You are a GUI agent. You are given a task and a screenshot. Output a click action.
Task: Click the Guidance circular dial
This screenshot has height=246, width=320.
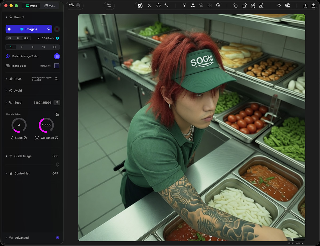[46, 125]
